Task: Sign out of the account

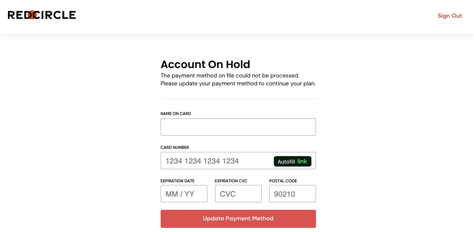Action: 450,16
